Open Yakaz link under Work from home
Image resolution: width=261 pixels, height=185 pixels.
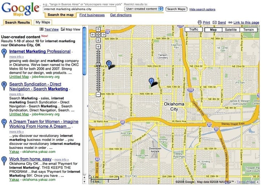pos(14,180)
